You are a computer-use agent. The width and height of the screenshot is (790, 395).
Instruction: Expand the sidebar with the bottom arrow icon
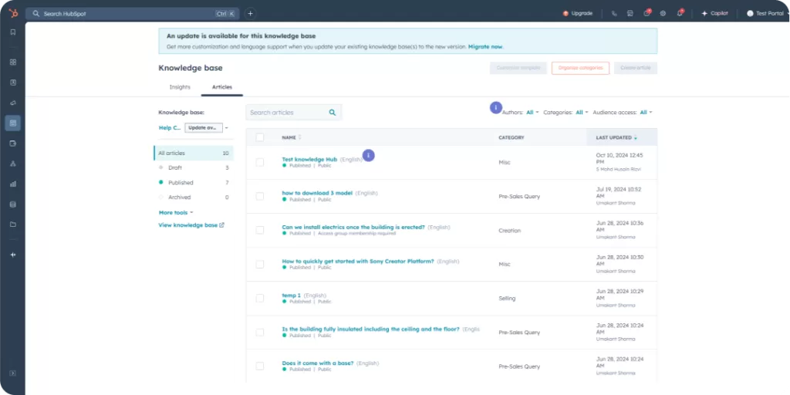(13, 373)
